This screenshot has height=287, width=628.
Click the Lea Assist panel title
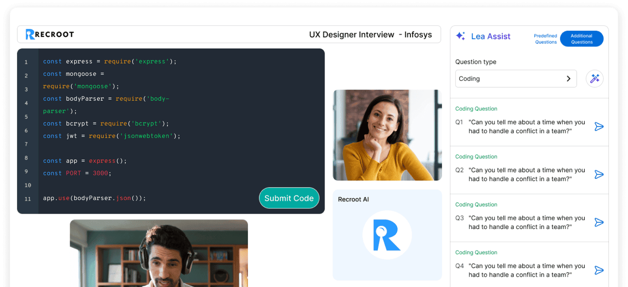click(491, 36)
